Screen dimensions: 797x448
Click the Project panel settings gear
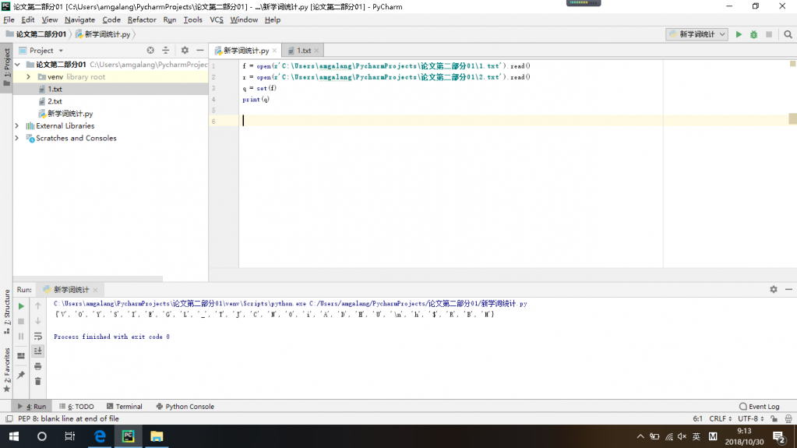185,51
